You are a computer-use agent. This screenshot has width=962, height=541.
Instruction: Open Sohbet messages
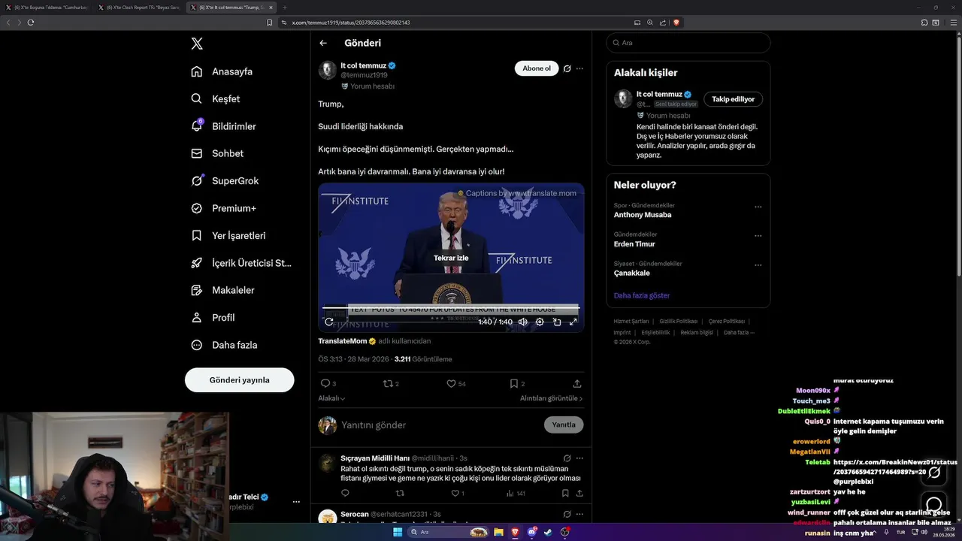tap(217, 153)
